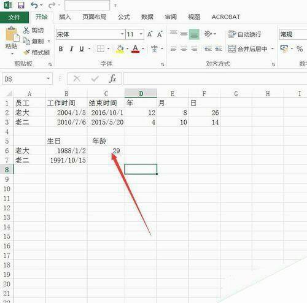Apply the red font color A

135,49
